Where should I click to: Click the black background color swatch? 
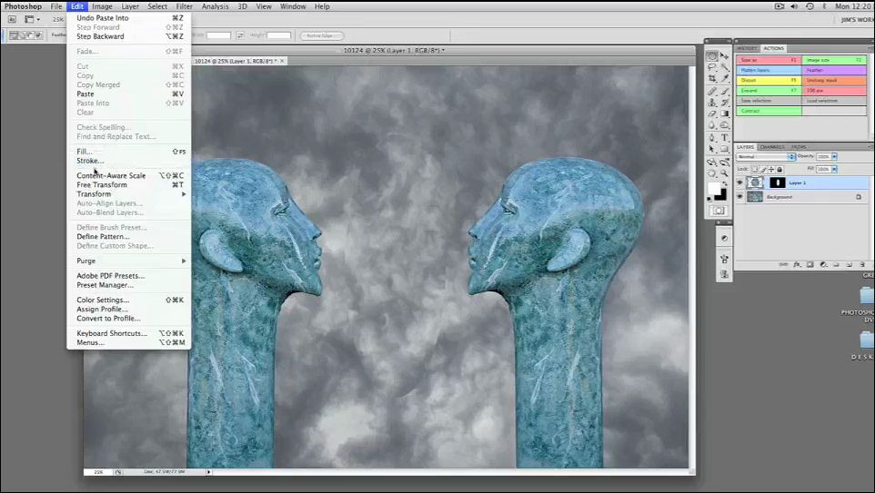(x=723, y=196)
